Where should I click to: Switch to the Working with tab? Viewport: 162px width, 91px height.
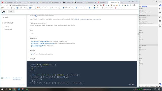coord(103,2)
